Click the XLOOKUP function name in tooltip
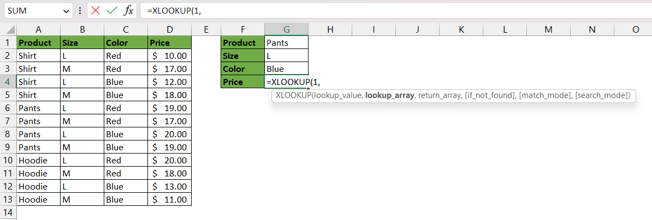 point(294,96)
